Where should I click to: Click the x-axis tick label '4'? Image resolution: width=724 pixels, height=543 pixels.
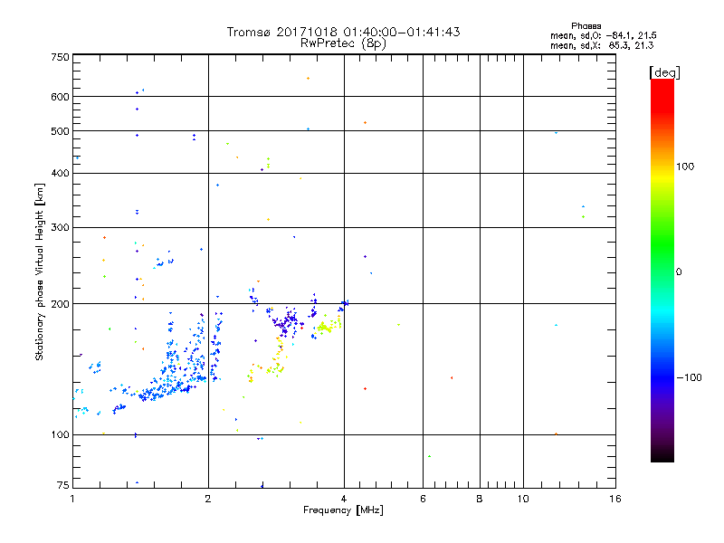344,499
